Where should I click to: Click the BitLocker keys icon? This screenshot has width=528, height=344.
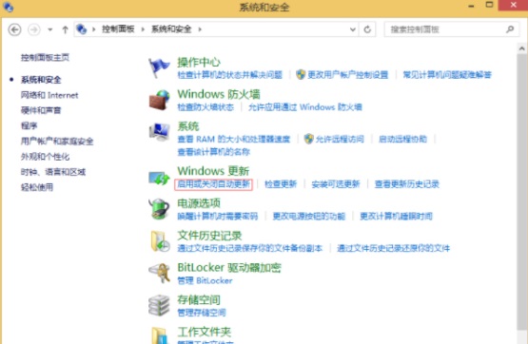(159, 273)
